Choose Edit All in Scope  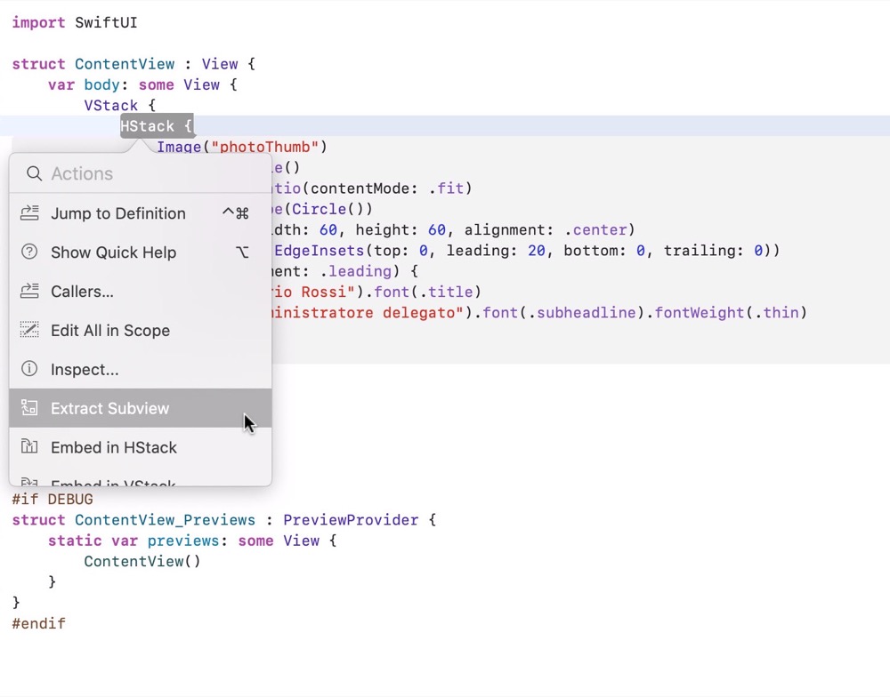[141, 330]
